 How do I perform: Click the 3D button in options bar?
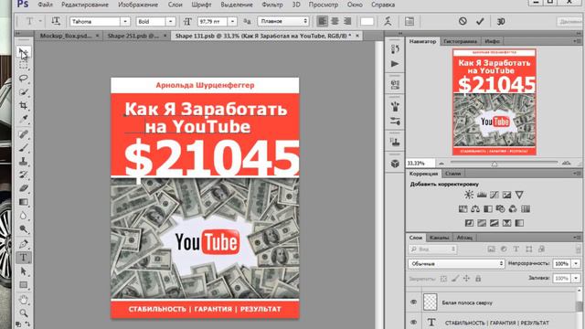pos(501,22)
